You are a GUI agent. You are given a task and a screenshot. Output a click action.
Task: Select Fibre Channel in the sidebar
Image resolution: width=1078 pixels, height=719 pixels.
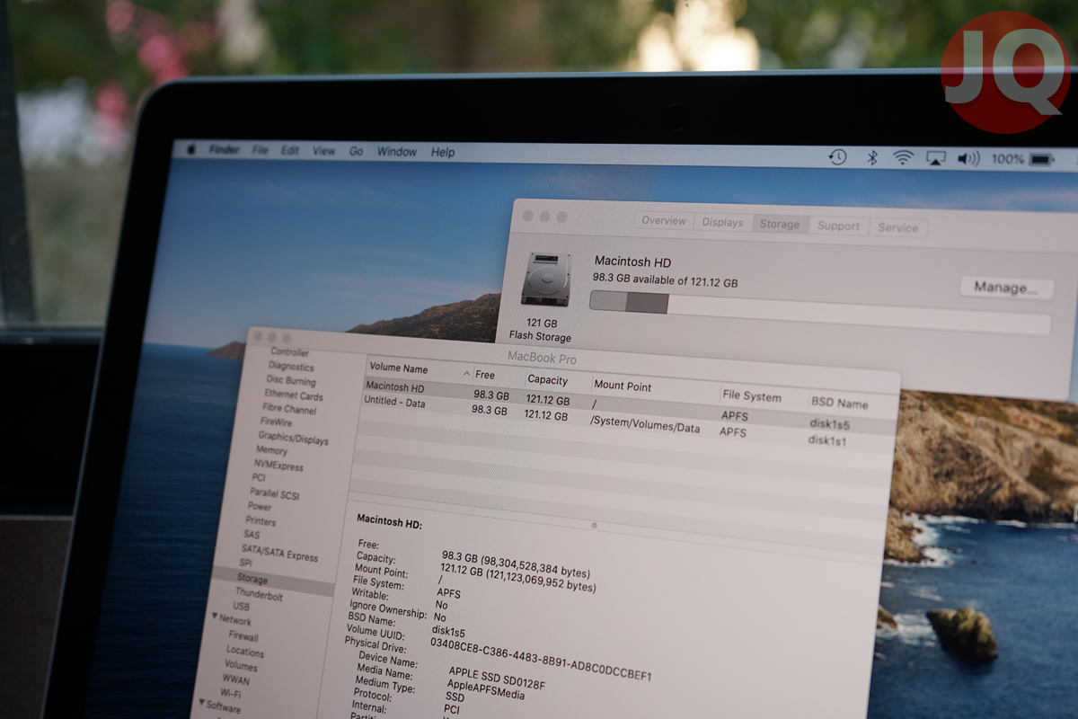coord(289,409)
